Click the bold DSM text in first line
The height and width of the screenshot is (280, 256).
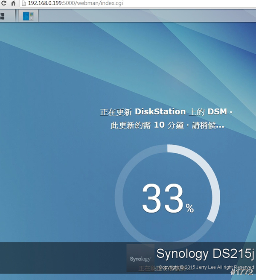point(218,112)
